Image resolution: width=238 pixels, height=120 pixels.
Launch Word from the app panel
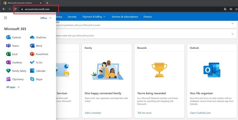point(36,46)
